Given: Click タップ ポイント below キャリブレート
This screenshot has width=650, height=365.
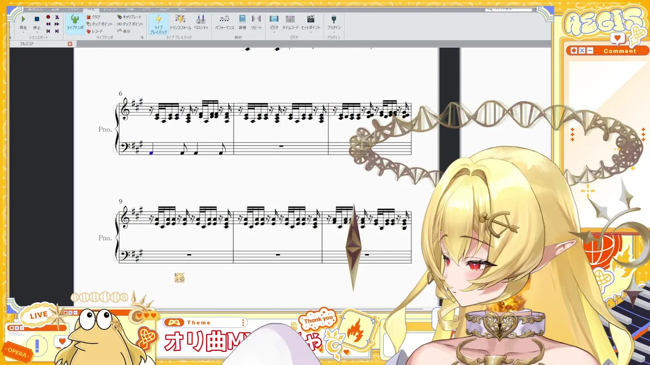Looking at the screenshot, I should coord(130,24).
